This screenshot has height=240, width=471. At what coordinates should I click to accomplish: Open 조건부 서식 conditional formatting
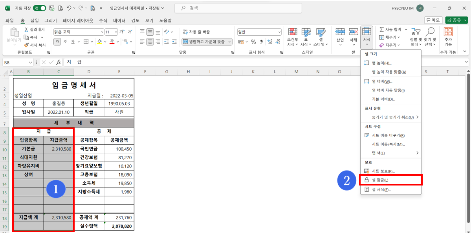click(292, 37)
